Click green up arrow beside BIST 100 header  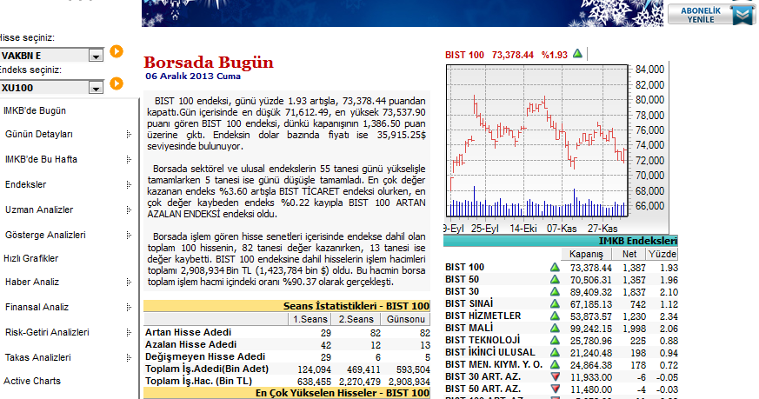point(577,54)
